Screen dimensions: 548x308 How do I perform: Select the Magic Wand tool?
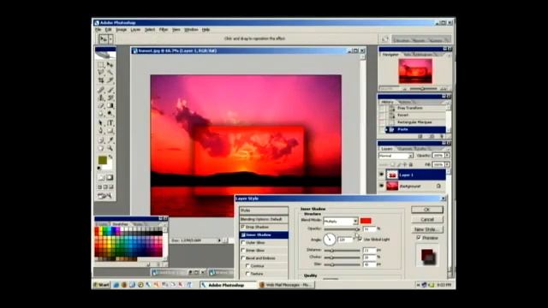110,72
